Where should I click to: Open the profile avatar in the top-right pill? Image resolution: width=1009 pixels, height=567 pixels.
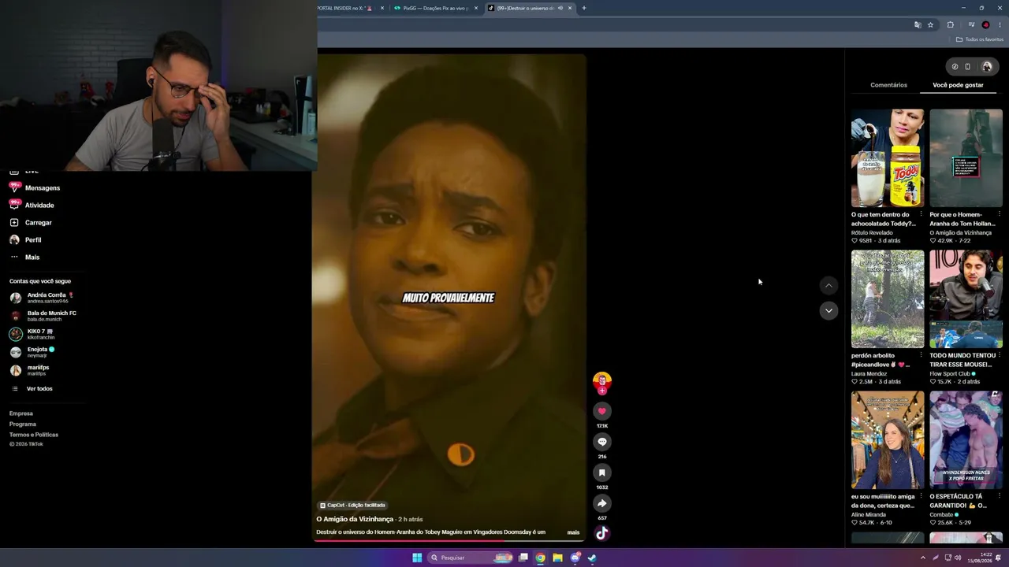click(987, 67)
